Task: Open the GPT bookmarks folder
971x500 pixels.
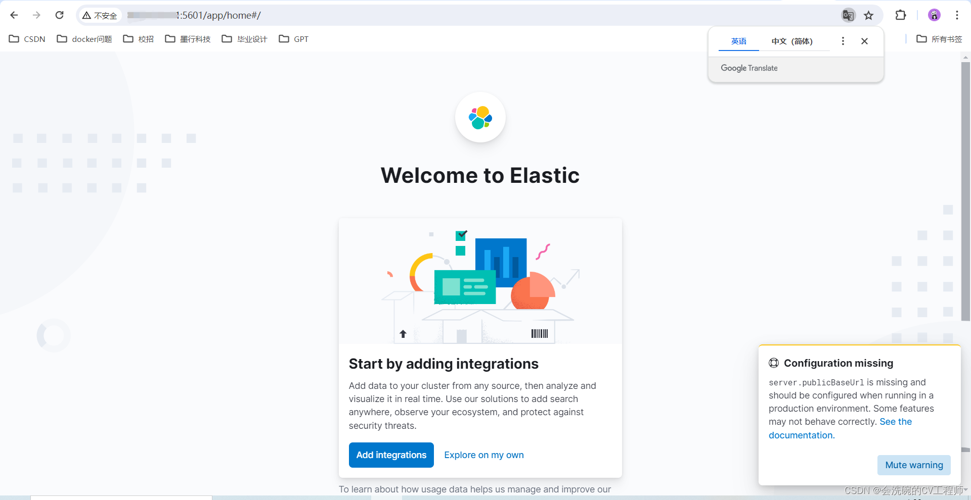Action: pyautogui.click(x=294, y=39)
